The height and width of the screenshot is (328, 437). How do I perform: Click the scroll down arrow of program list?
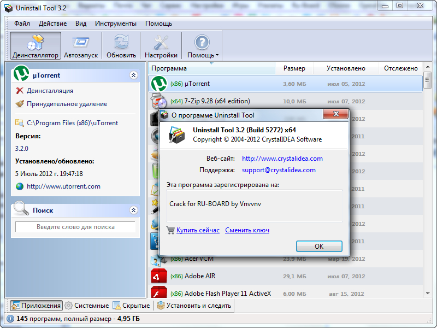click(428, 294)
